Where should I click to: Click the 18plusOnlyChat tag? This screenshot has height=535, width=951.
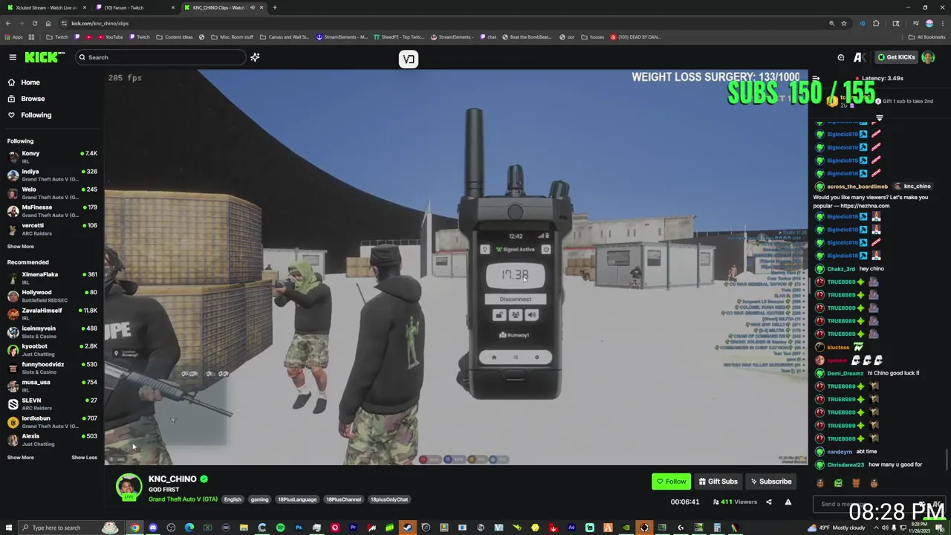tap(389, 499)
